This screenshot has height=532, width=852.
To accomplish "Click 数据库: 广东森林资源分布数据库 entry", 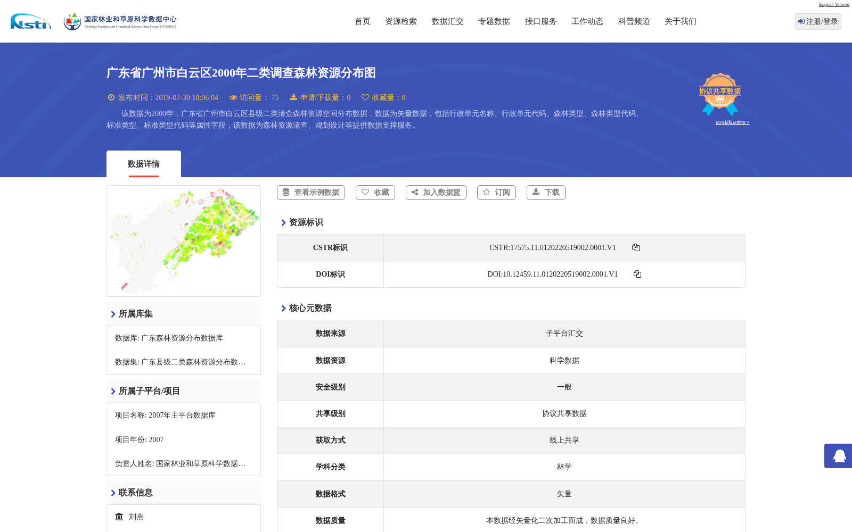I will 169,338.
